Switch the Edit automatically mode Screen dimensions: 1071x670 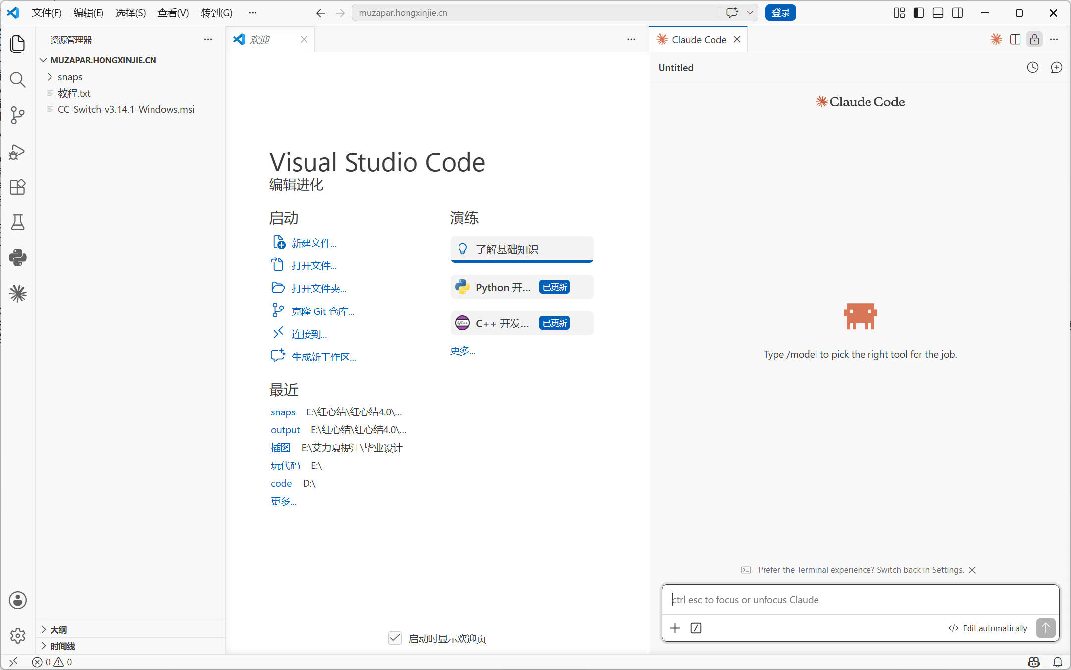tap(988, 628)
